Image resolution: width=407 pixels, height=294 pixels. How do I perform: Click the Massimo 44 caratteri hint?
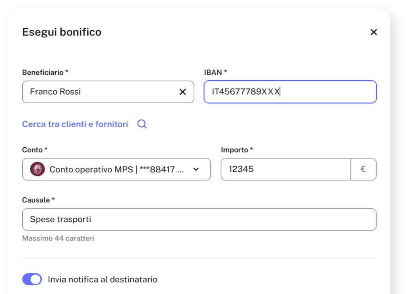pos(58,238)
